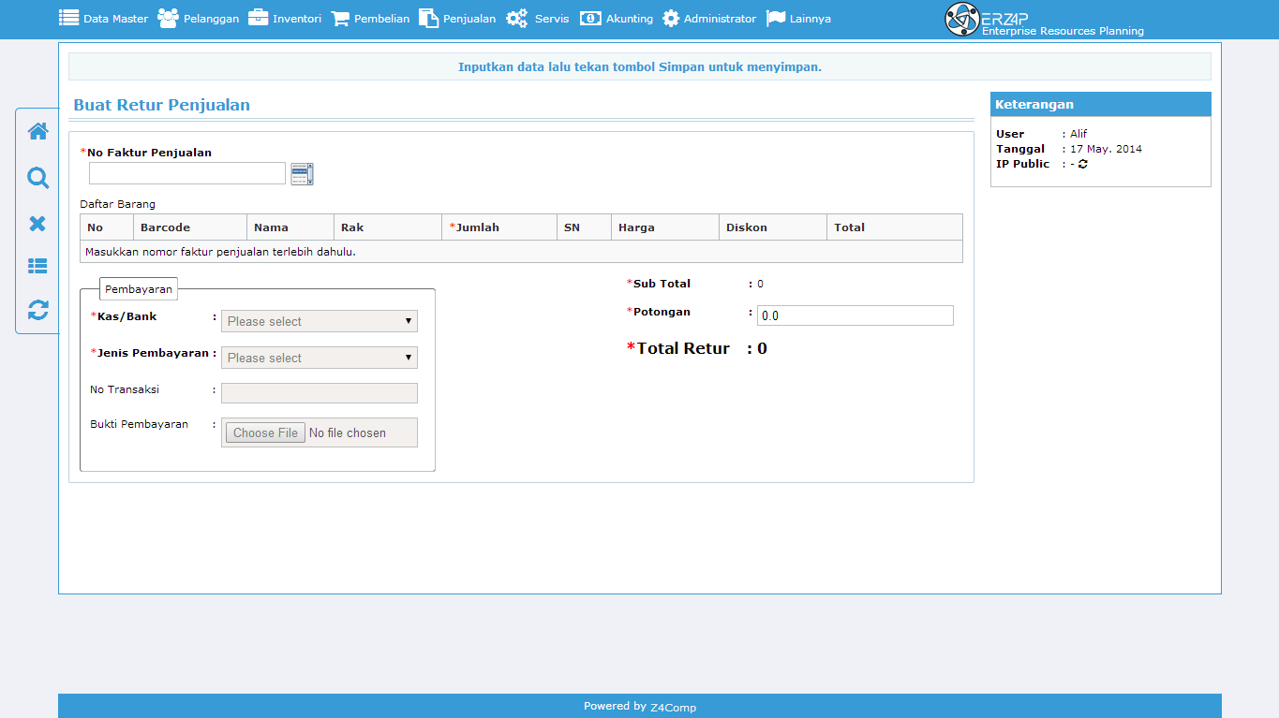Click the No Transaksi input field
The height and width of the screenshot is (718, 1279).
[320, 393]
